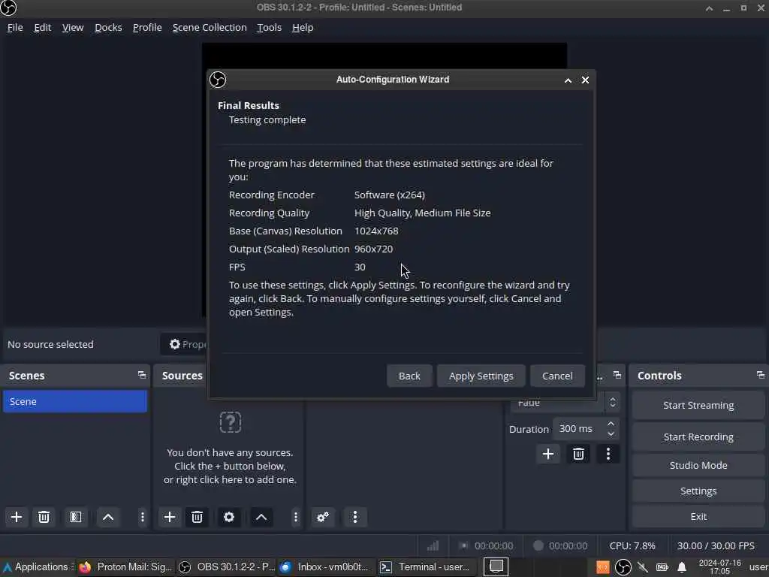Select the Scene item in Scenes list

coord(75,401)
